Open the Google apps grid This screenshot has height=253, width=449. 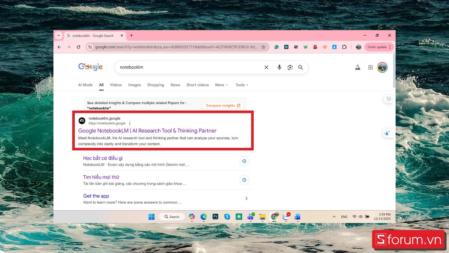tap(370, 67)
